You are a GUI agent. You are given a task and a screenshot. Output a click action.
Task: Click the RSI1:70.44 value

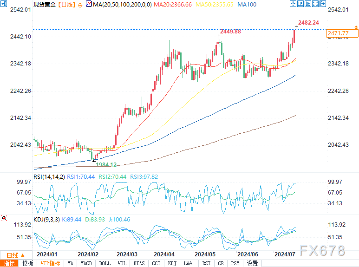tap(81, 177)
